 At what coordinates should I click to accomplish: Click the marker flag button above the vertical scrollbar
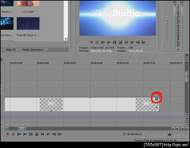[187, 56]
